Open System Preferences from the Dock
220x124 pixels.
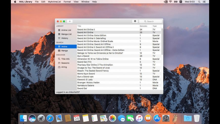click(x=166, y=118)
